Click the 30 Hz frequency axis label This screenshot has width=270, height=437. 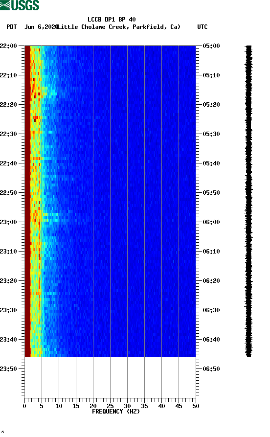pyautogui.click(x=127, y=406)
